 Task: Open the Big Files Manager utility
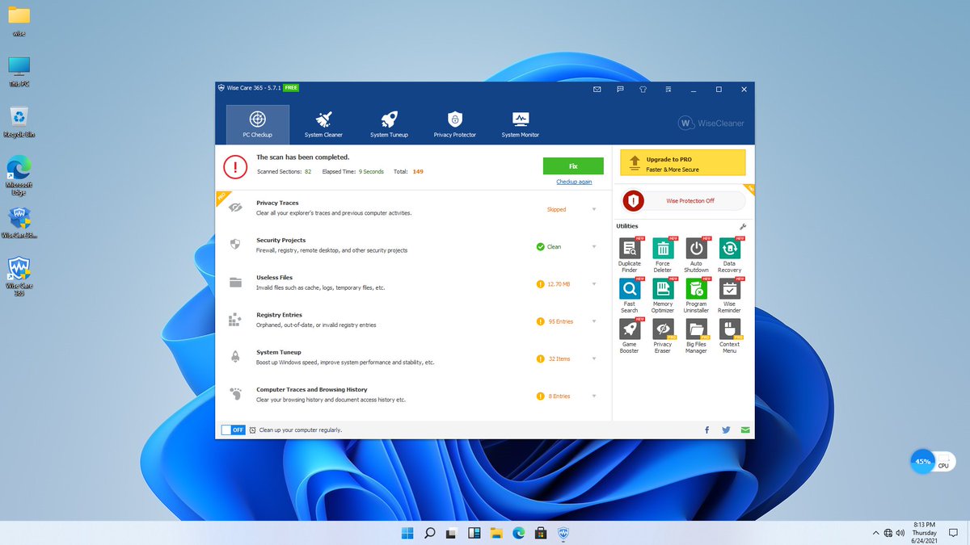[x=696, y=336]
